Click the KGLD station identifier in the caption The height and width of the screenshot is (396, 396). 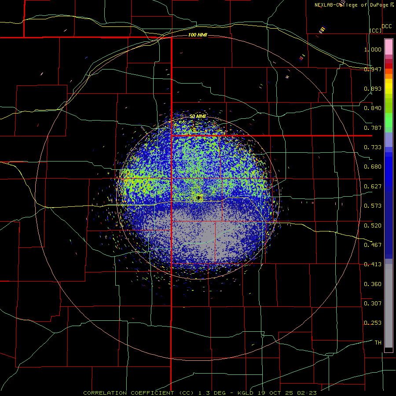pyautogui.click(x=246, y=393)
